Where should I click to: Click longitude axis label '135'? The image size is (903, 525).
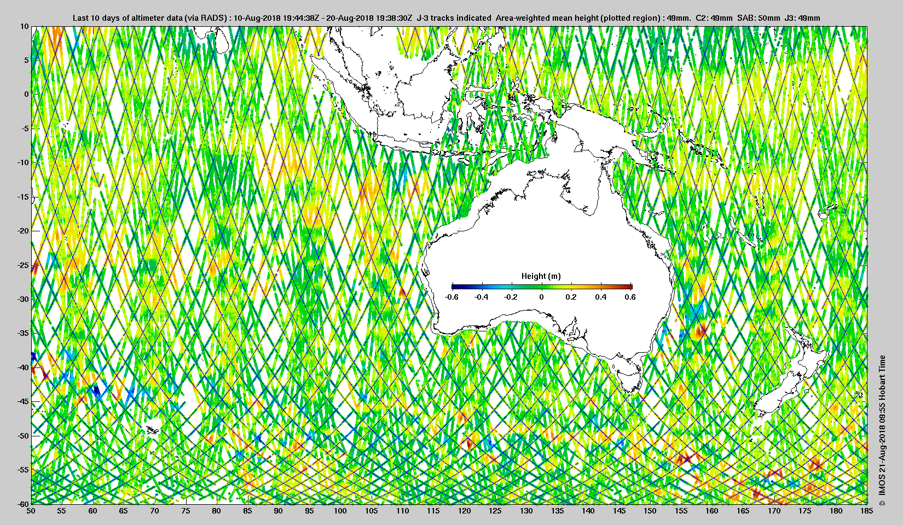pyautogui.click(x=557, y=511)
